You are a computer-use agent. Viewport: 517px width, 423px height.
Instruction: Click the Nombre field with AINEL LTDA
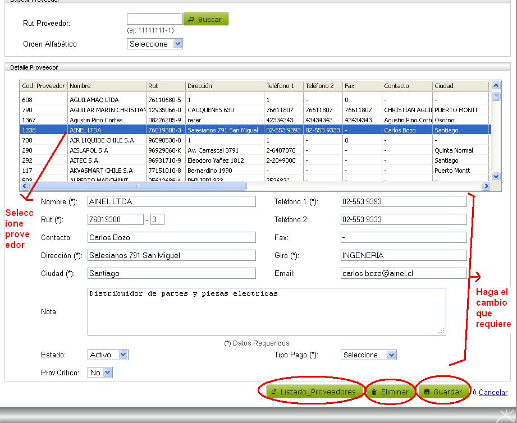[171, 201]
